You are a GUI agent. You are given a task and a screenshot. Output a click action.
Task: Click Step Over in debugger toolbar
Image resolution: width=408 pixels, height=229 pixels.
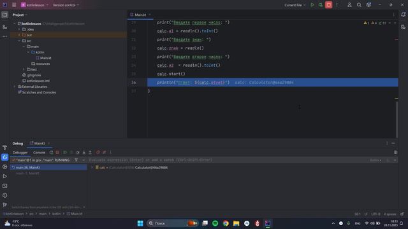78,153
